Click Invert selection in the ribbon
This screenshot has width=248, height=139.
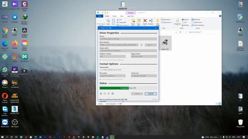(x=198, y=25)
